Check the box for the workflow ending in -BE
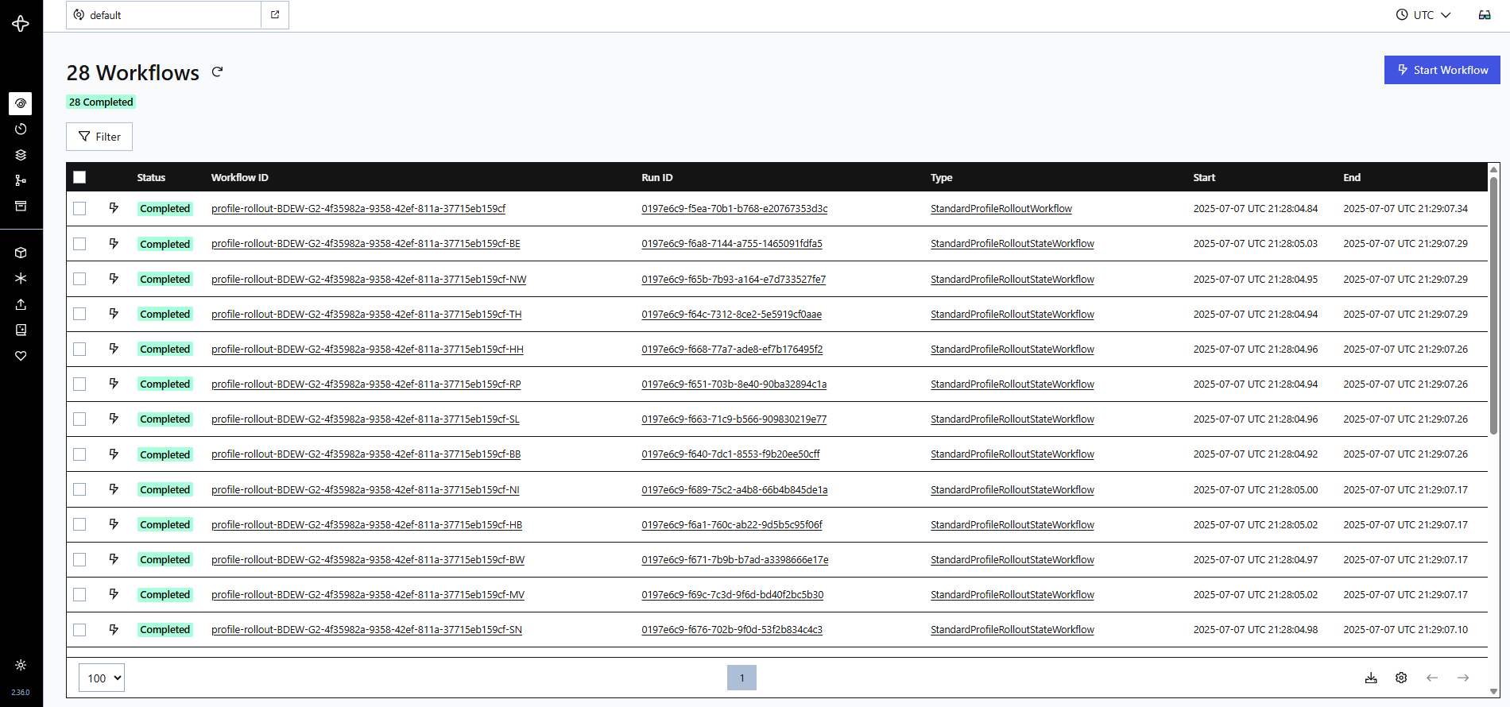The width and height of the screenshot is (1510, 707). click(79, 244)
